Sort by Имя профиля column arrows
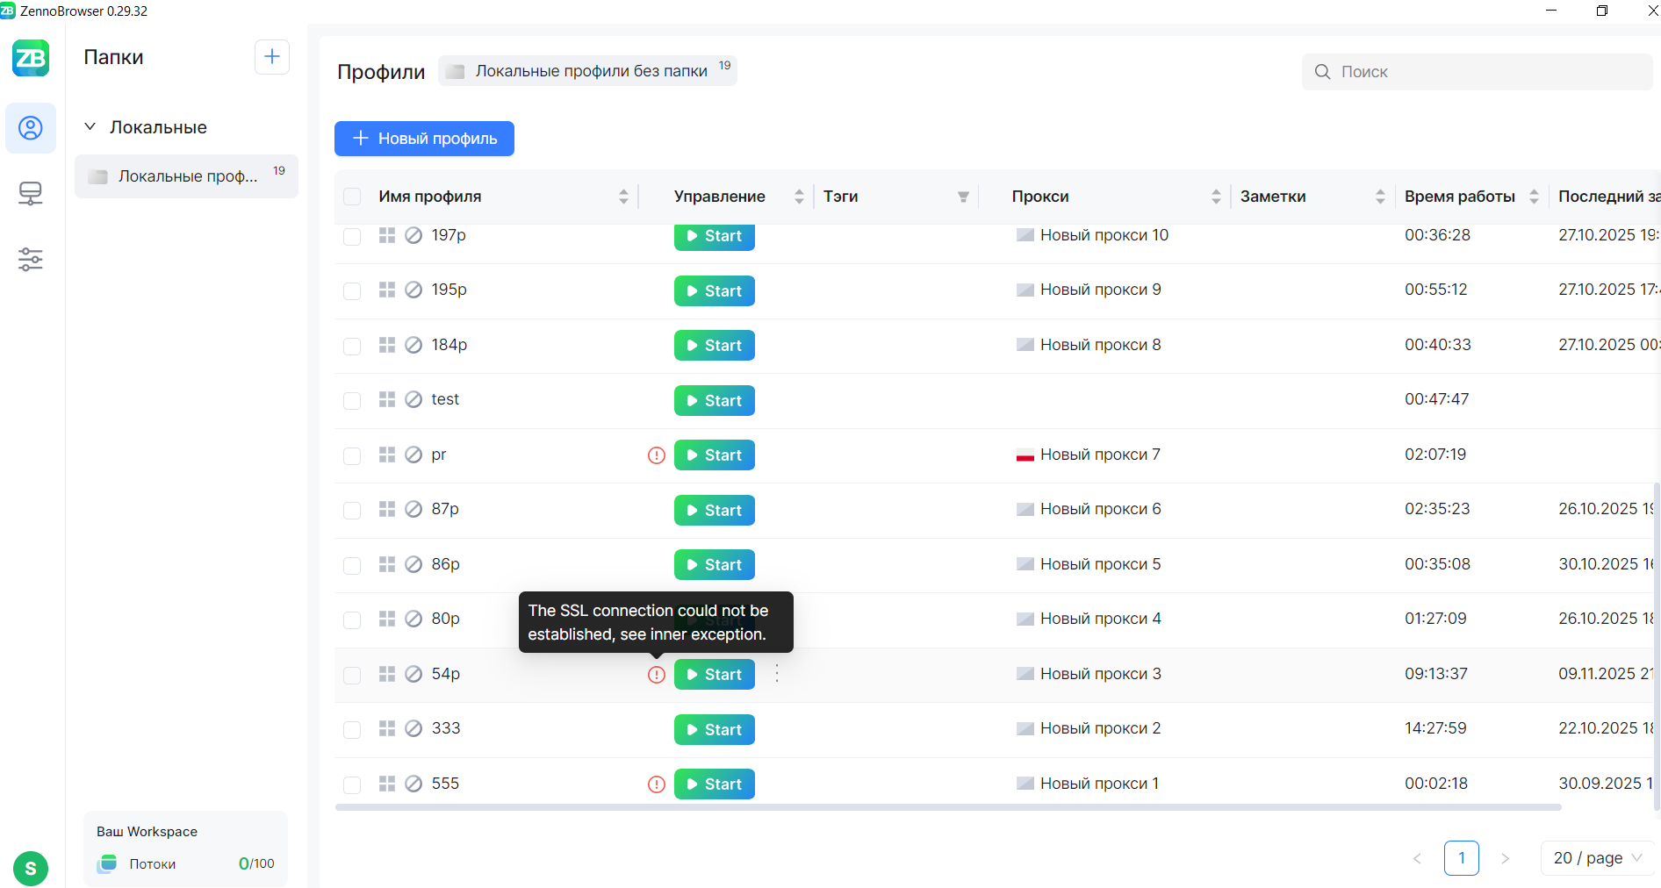This screenshot has height=888, width=1661. [623, 197]
